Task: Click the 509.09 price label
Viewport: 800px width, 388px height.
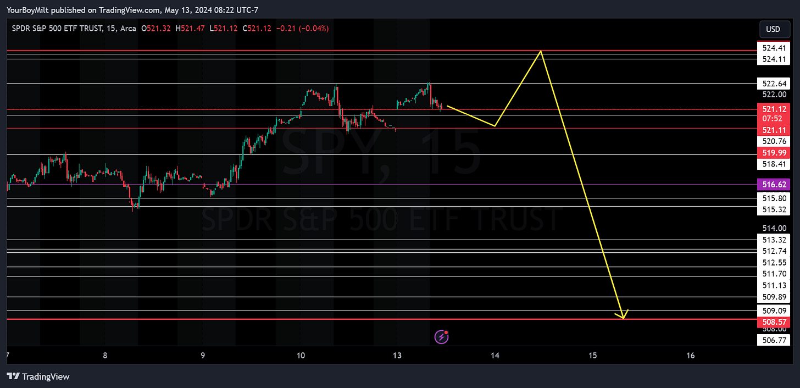Action: tap(774, 310)
